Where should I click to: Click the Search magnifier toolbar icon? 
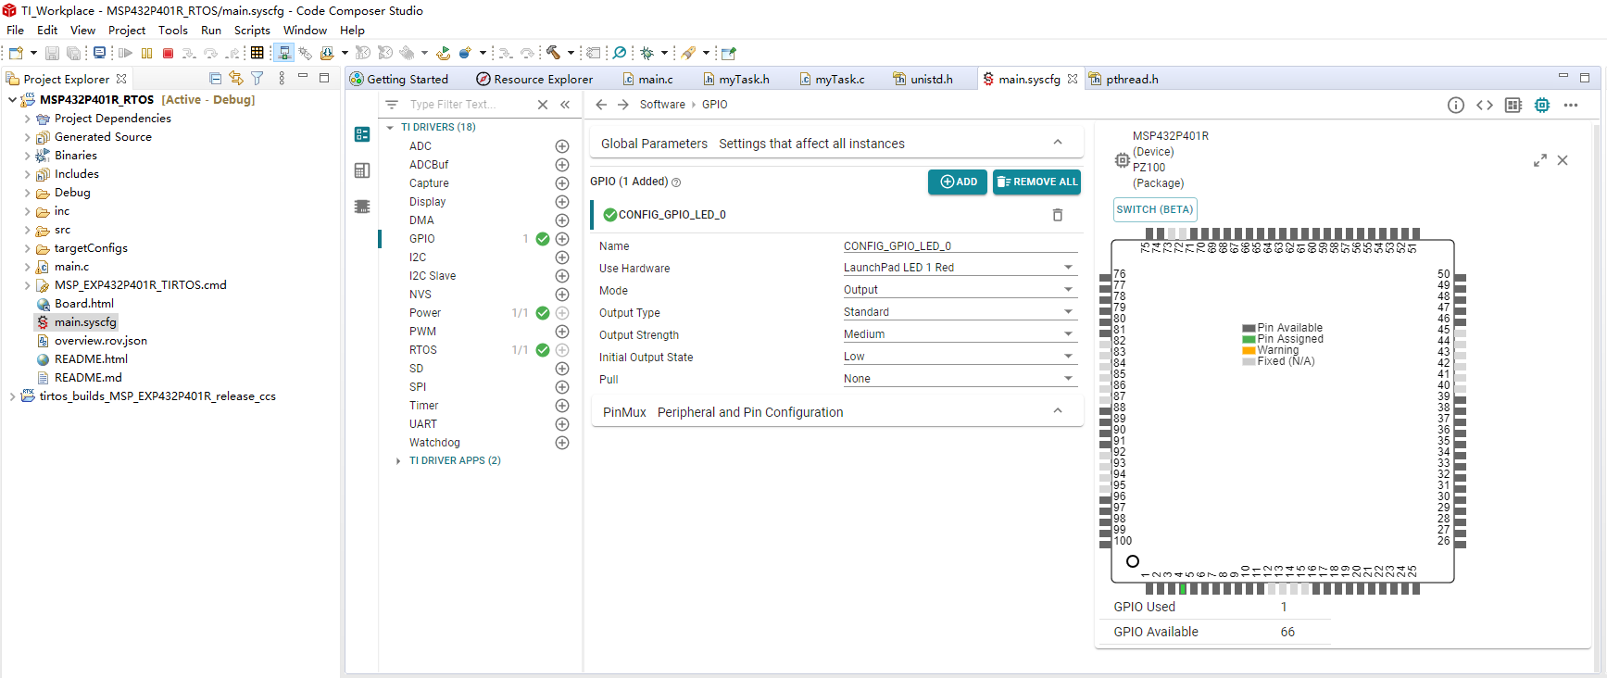pyautogui.click(x=620, y=53)
